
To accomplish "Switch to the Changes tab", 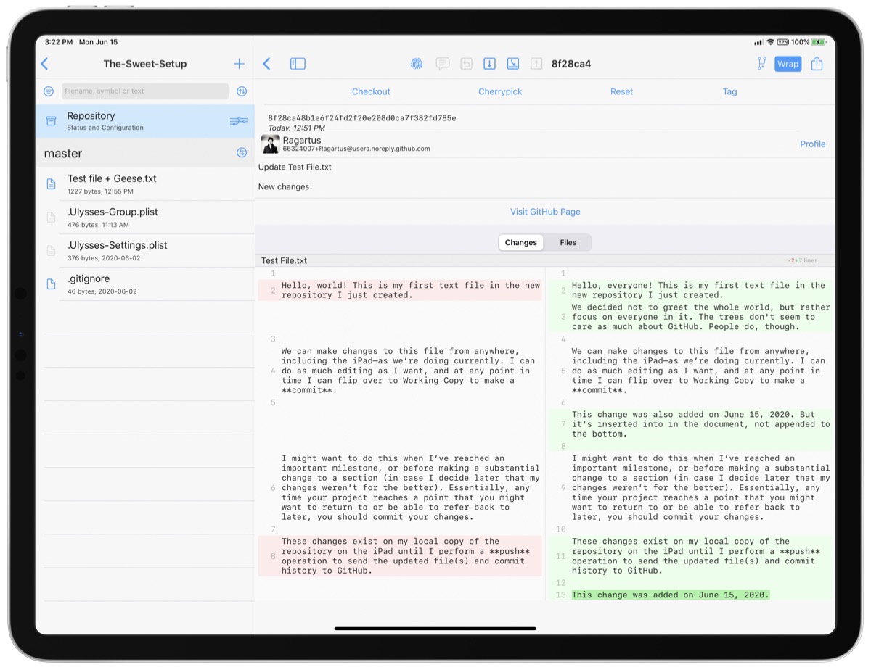I will [x=521, y=242].
